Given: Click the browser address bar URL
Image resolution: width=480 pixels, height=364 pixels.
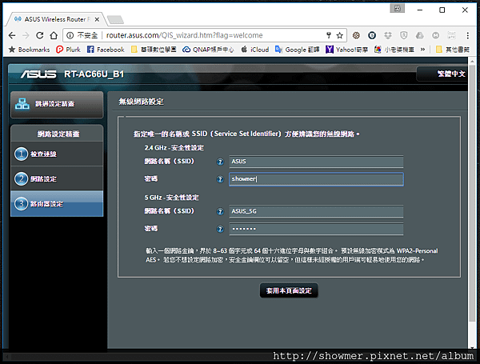Looking at the screenshot, I should point(184,35).
